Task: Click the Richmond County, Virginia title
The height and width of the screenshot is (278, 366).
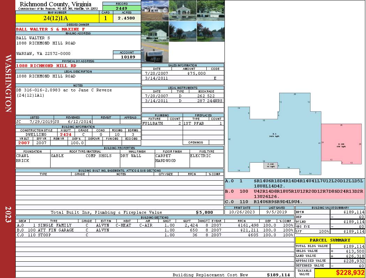Action: pyautogui.click(x=55, y=4)
